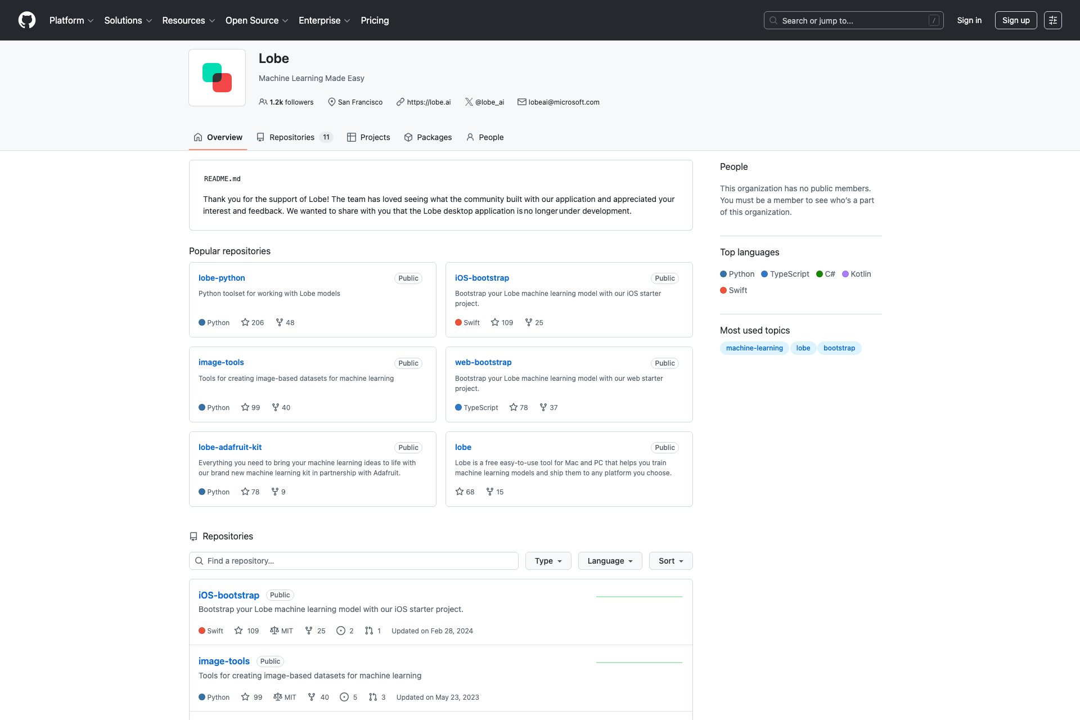
Task: Expand the Sort dropdown
Action: pos(670,561)
